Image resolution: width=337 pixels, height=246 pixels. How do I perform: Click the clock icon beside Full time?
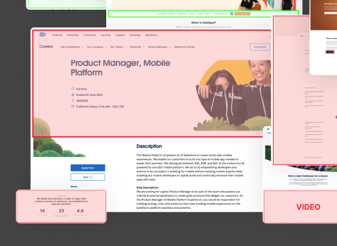pyautogui.click(x=73, y=89)
